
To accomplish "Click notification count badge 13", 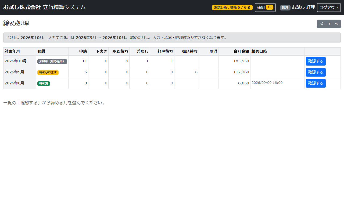I will (270, 7).
